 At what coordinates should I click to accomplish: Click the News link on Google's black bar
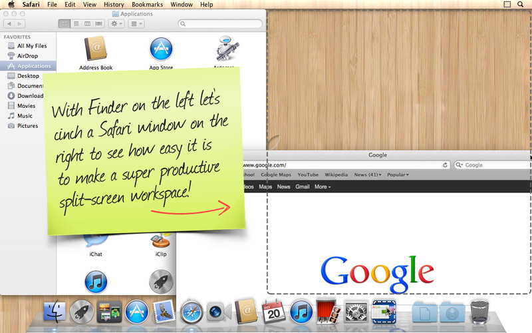pyautogui.click(x=284, y=186)
